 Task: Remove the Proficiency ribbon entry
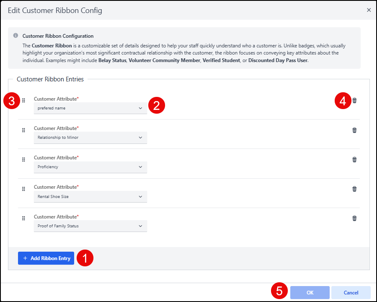point(354,159)
